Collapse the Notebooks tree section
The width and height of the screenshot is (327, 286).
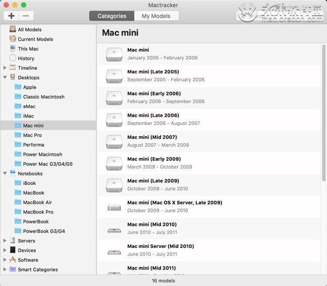tap(5, 174)
